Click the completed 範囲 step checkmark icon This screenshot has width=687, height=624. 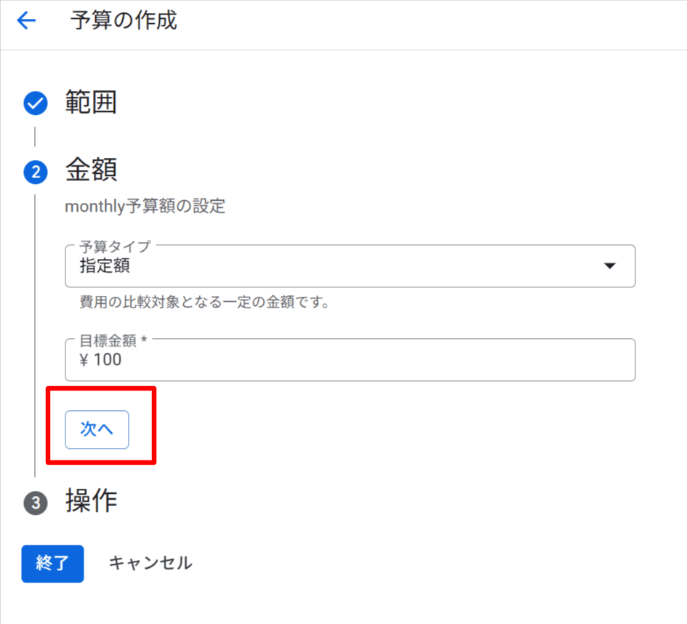tap(36, 103)
